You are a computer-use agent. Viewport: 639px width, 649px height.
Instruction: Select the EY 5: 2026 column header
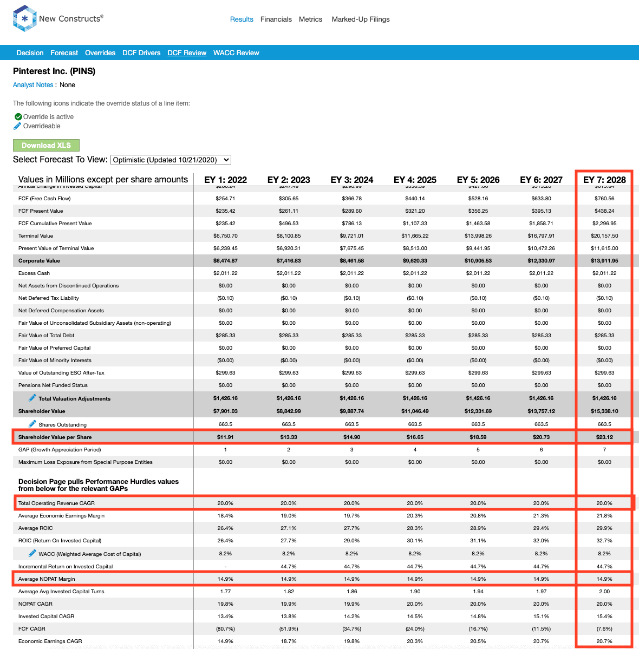478,180
